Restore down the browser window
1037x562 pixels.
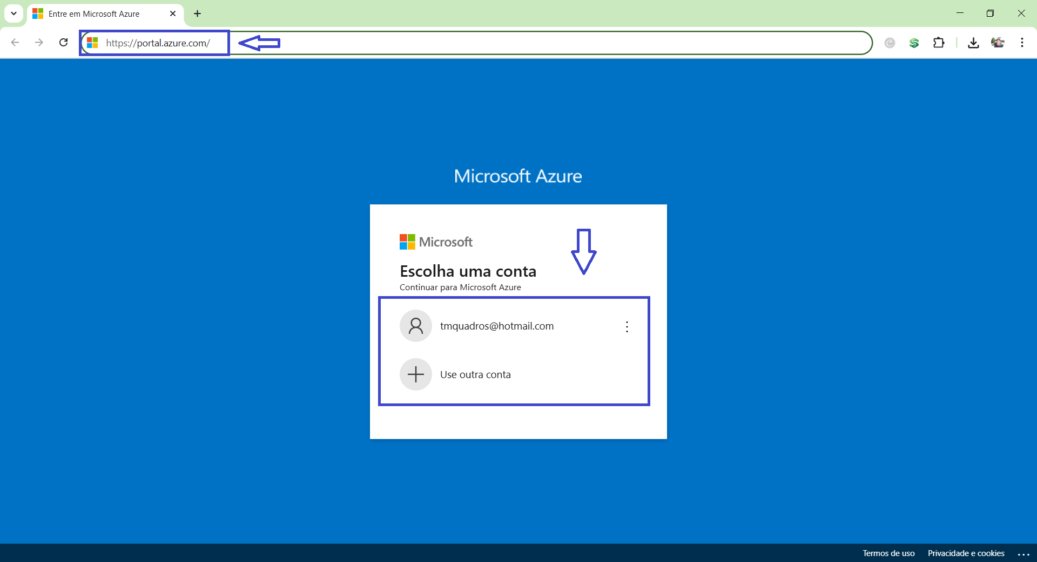coord(990,13)
